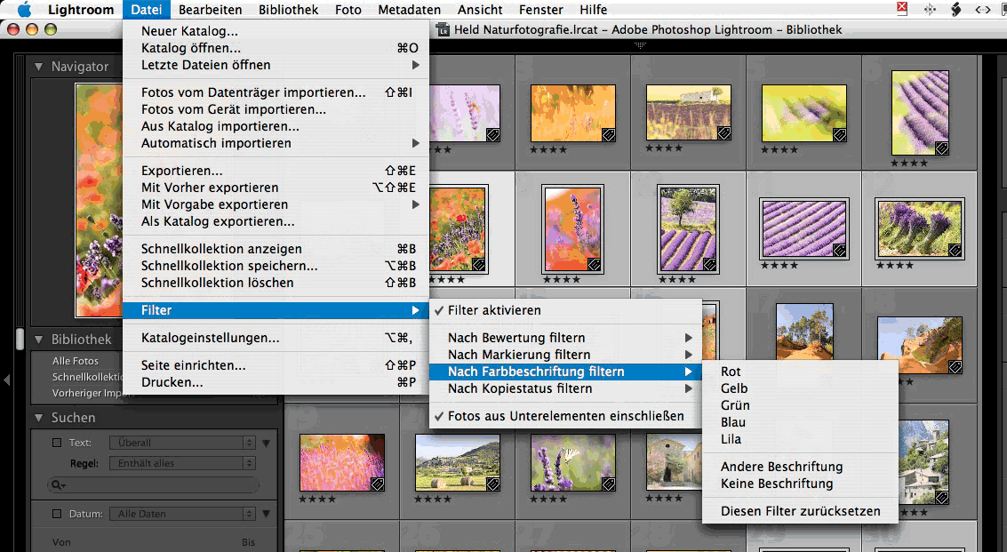The width and height of the screenshot is (1007, 552).
Task: Filter by Rot color label
Action: (800, 372)
